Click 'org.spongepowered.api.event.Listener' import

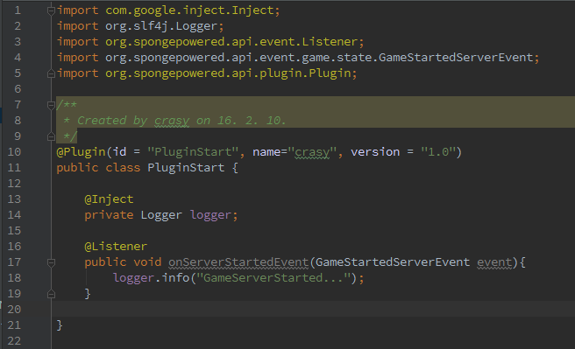tap(231, 42)
